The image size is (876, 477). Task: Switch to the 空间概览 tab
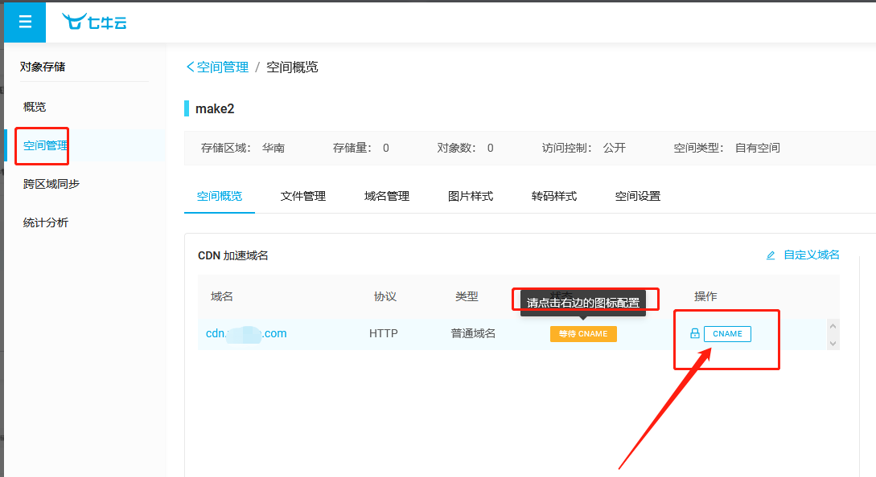tap(220, 197)
